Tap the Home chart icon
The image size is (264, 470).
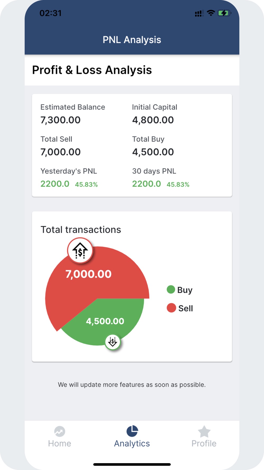click(60, 431)
